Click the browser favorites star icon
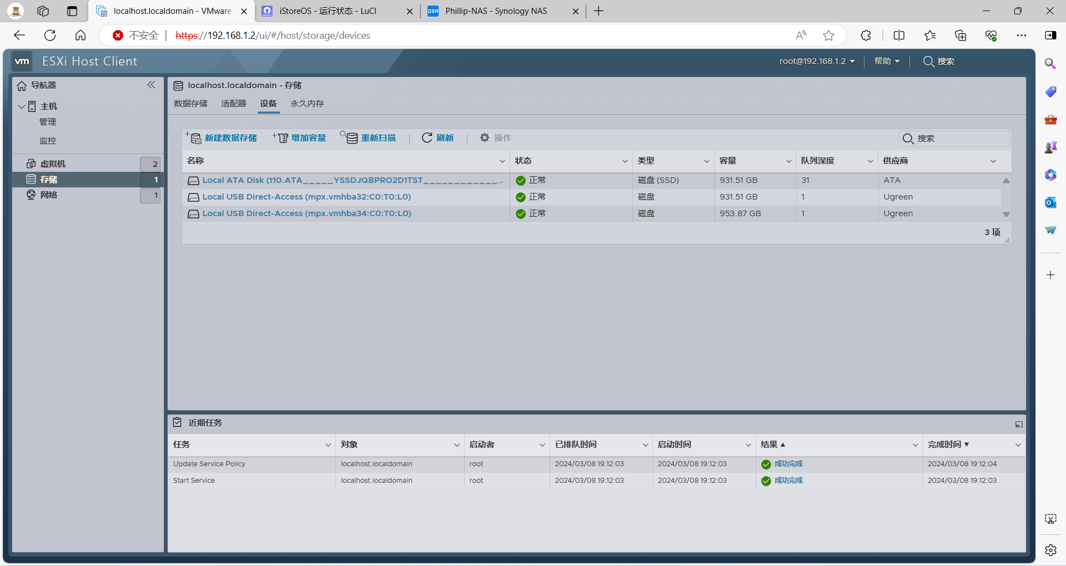Viewport: 1066px width, 566px height. pyautogui.click(x=828, y=35)
